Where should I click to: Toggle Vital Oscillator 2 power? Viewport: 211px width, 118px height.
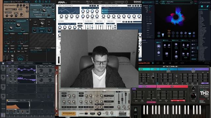click(7, 76)
